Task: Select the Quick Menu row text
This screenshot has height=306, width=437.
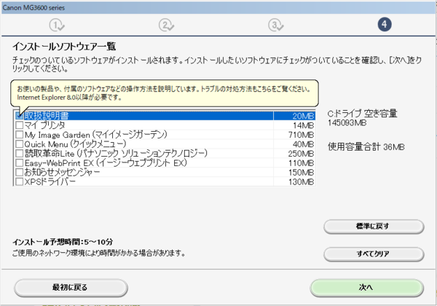Action: [x=75, y=144]
